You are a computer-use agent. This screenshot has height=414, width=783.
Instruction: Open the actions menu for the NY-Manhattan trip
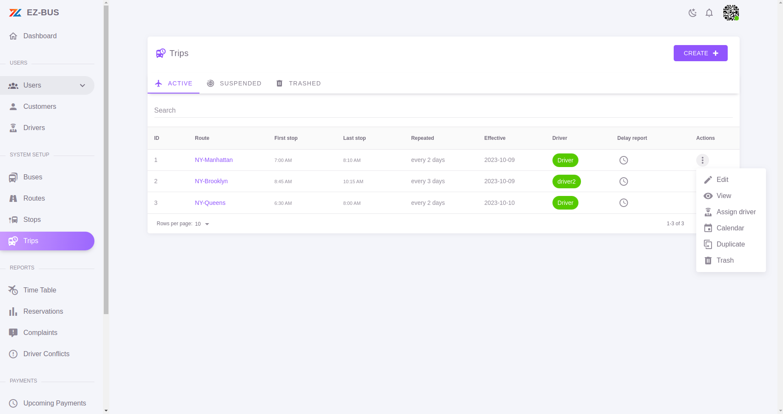click(702, 160)
